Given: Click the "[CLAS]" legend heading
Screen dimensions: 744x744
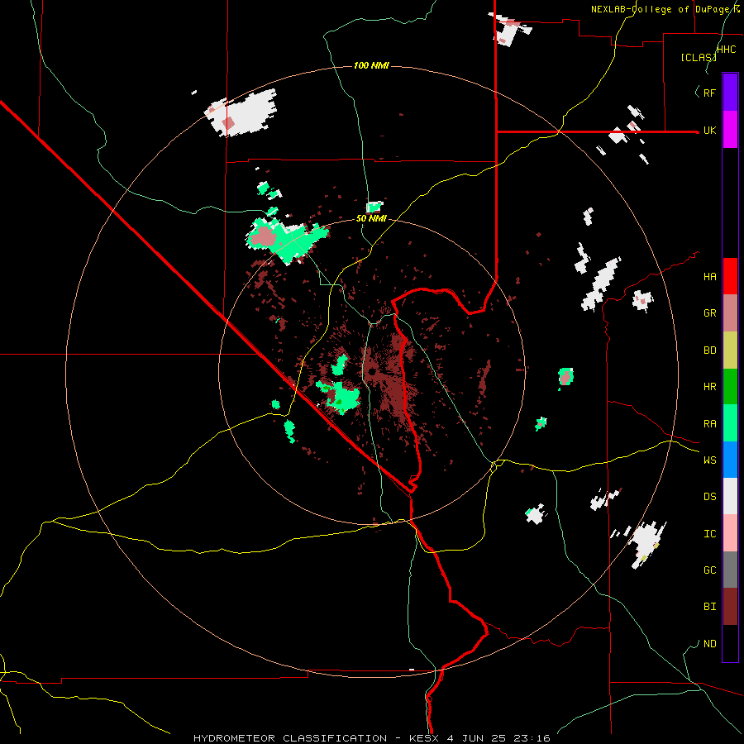Looking at the screenshot, I should click(699, 58).
